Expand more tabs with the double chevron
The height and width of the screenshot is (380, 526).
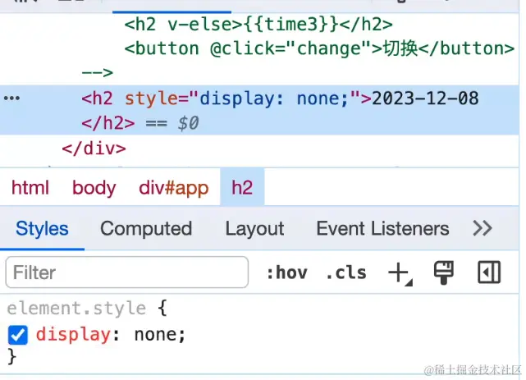483,228
